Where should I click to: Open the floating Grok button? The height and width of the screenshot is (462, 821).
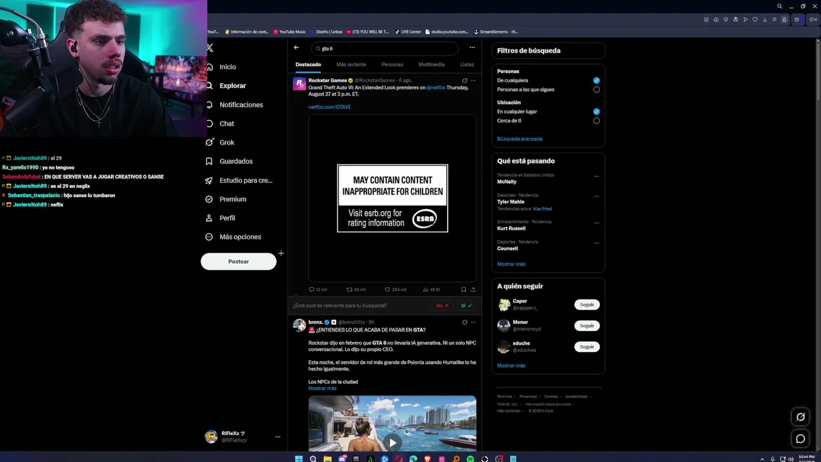tap(800, 417)
